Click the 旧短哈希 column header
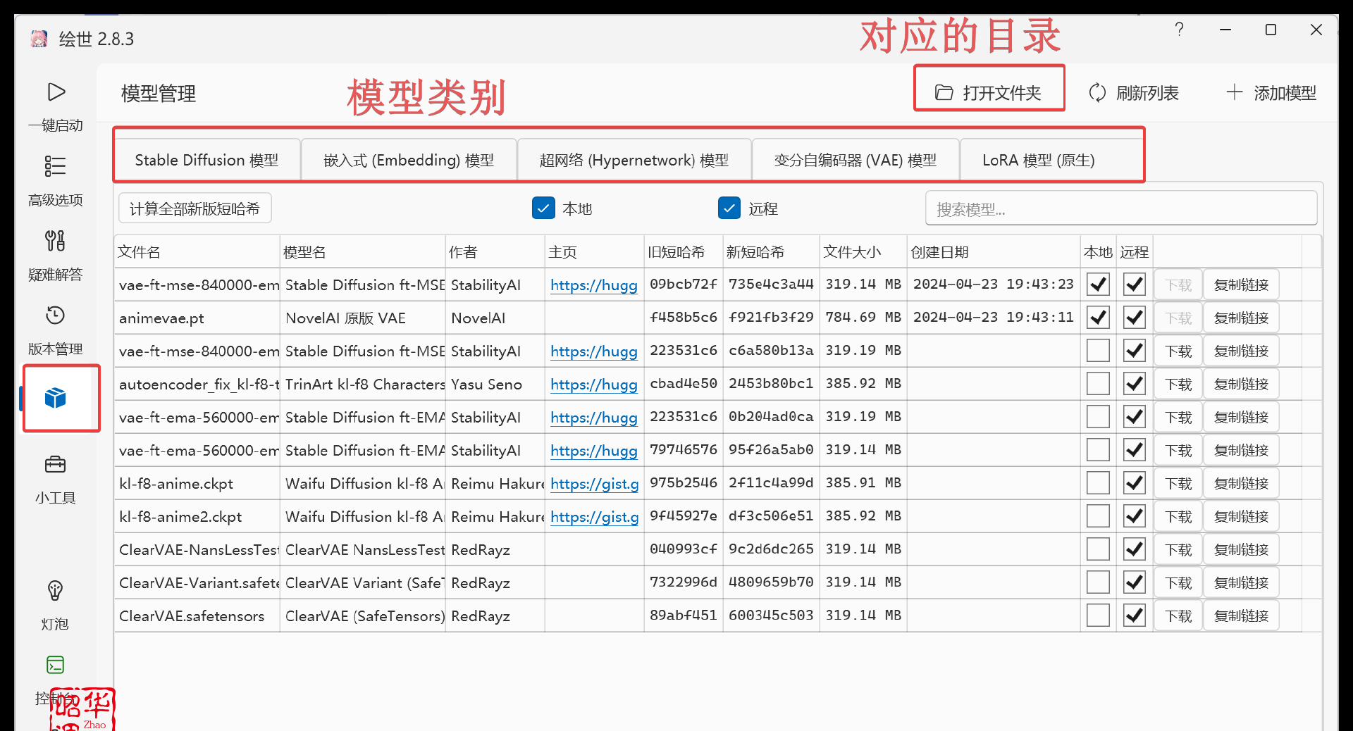1353x731 pixels. (683, 252)
